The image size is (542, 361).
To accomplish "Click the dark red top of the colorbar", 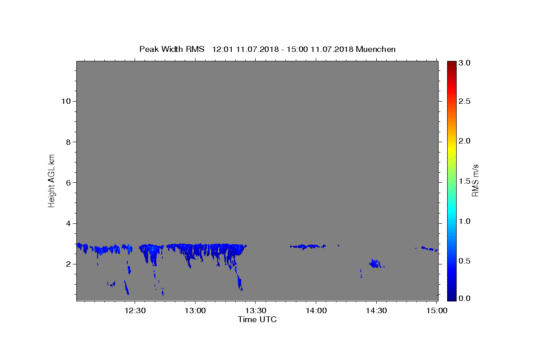I will (451, 64).
